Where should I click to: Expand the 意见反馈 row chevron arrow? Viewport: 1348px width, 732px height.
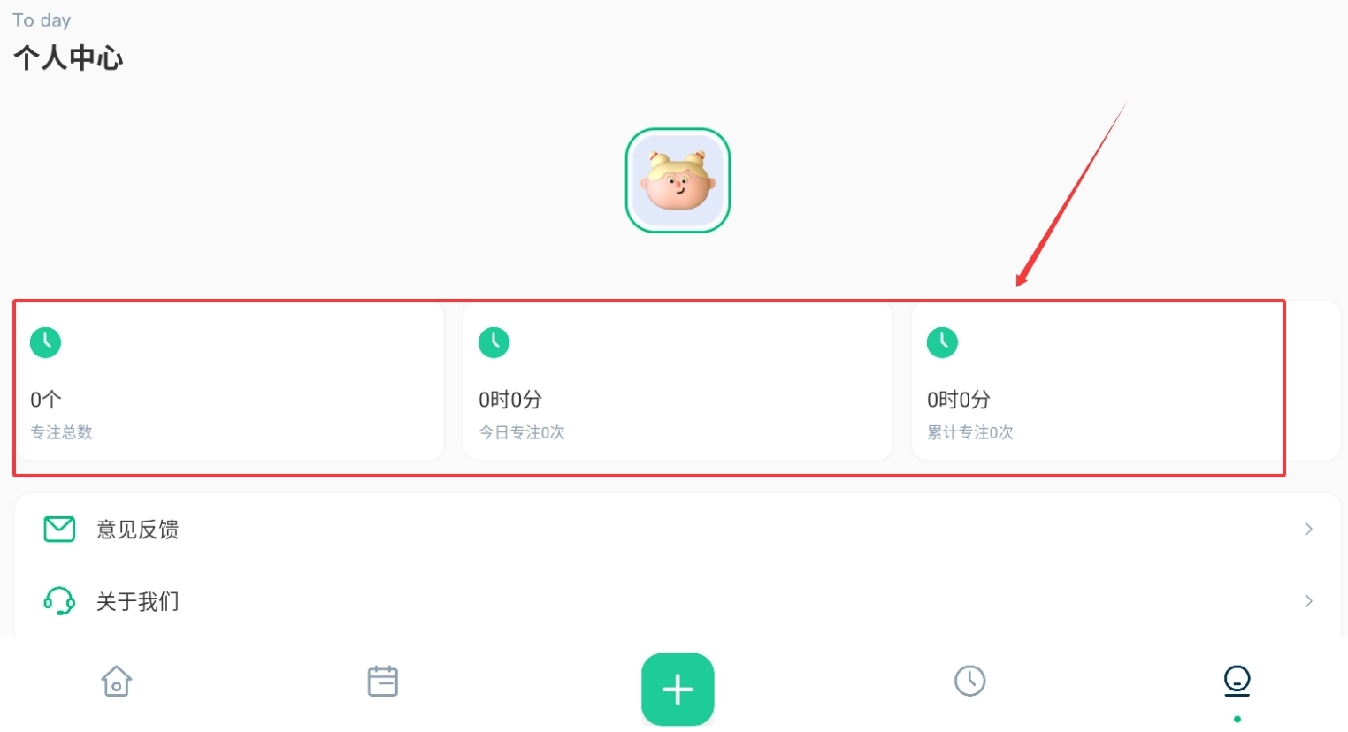pos(1308,529)
